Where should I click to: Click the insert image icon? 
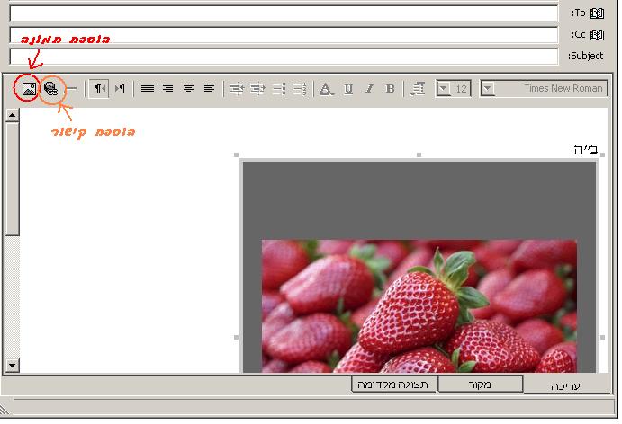[x=30, y=89]
